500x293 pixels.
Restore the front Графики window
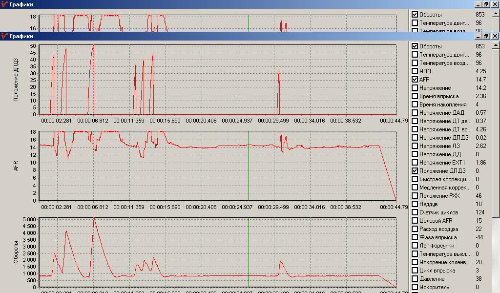pos(486,36)
